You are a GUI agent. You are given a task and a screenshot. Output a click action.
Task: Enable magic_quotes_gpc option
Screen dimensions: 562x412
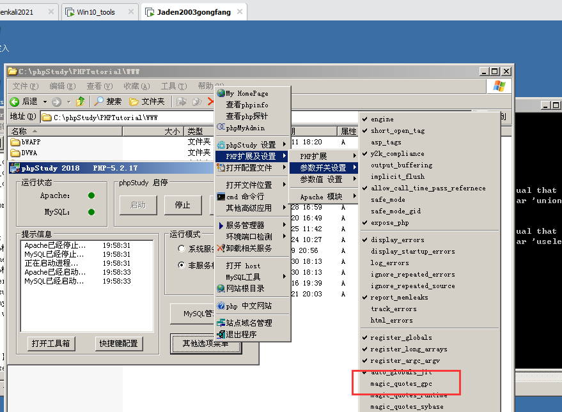[x=401, y=384]
